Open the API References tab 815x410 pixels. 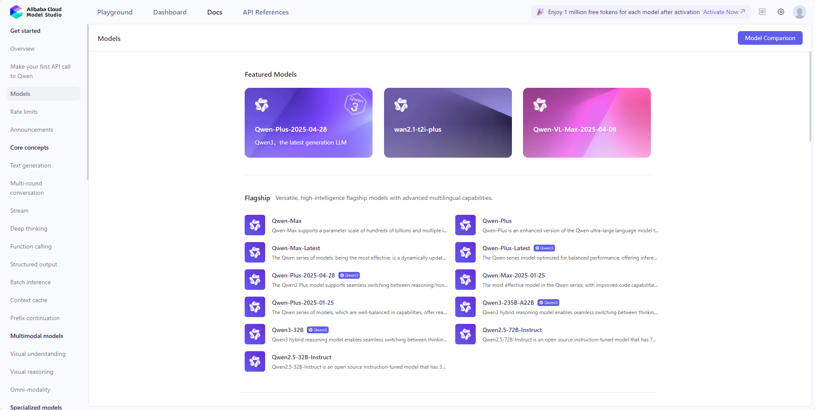266,12
